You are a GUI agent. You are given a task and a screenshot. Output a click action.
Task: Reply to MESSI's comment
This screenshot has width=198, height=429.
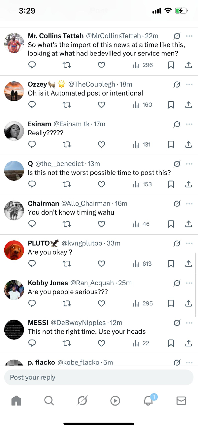32,343
